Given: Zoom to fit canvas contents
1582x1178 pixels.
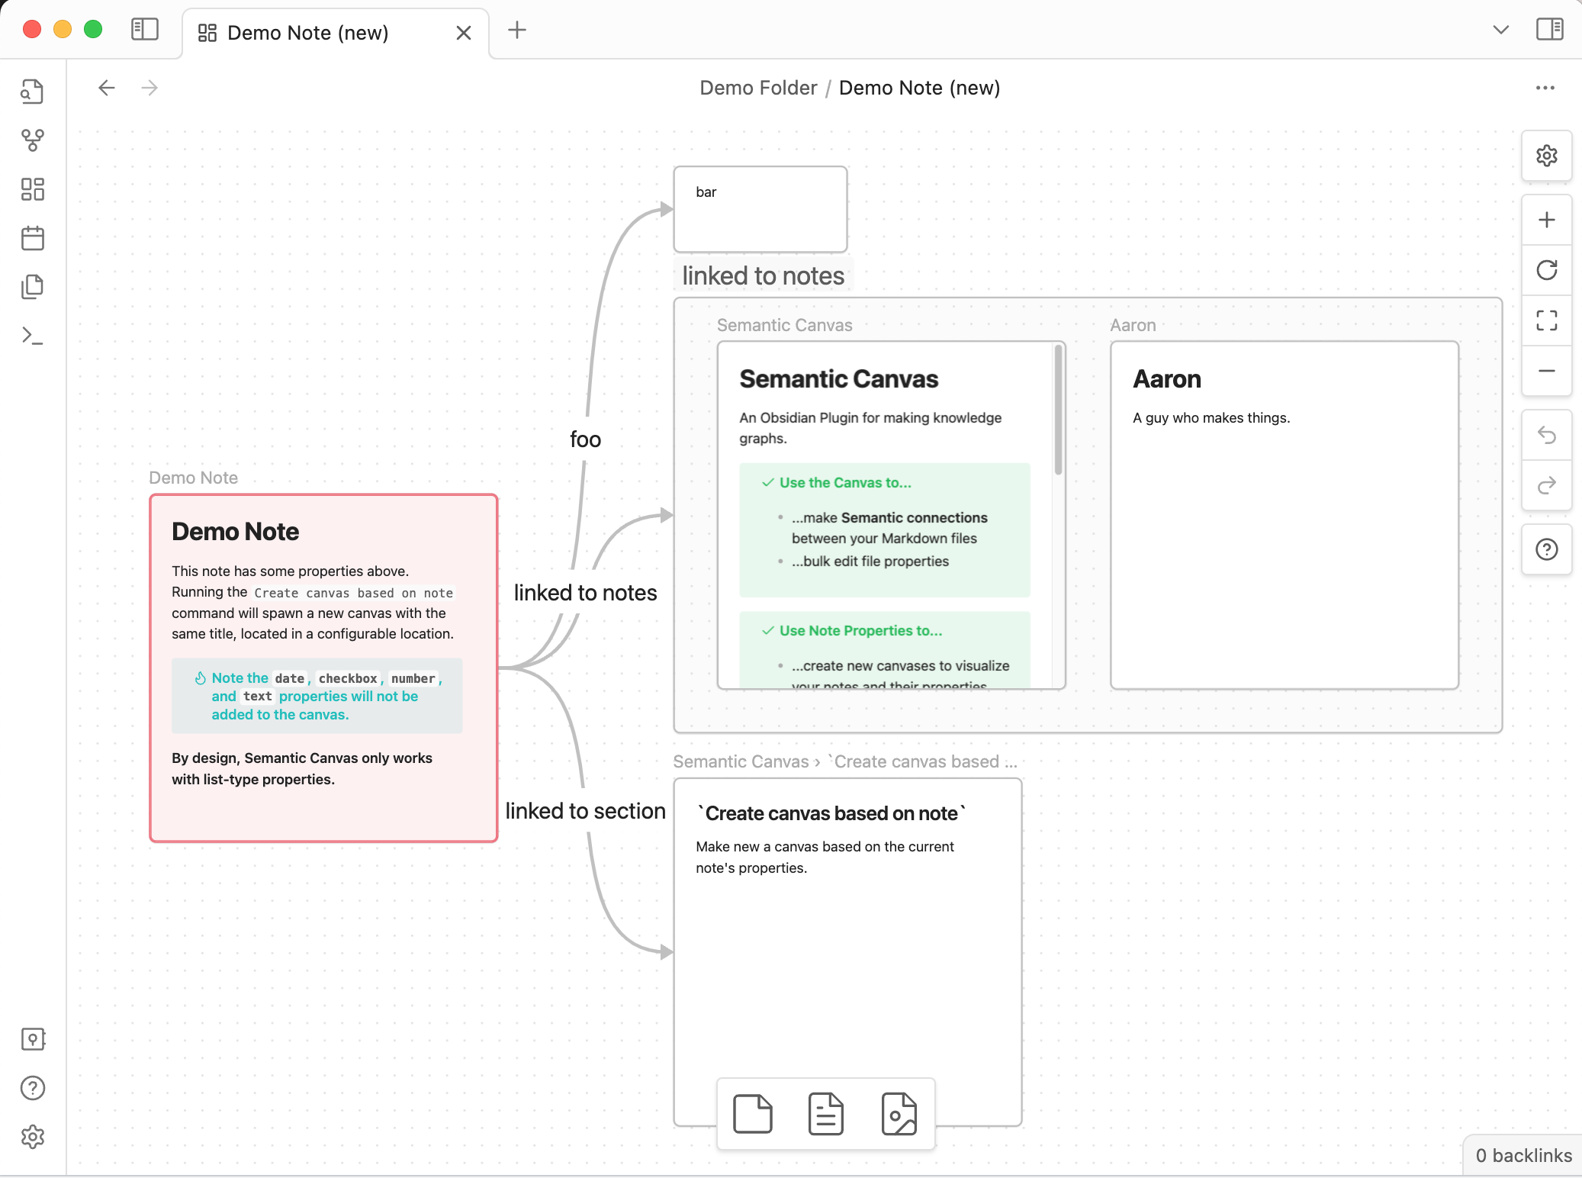Looking at the screenshot, I should pos(1546,320).
